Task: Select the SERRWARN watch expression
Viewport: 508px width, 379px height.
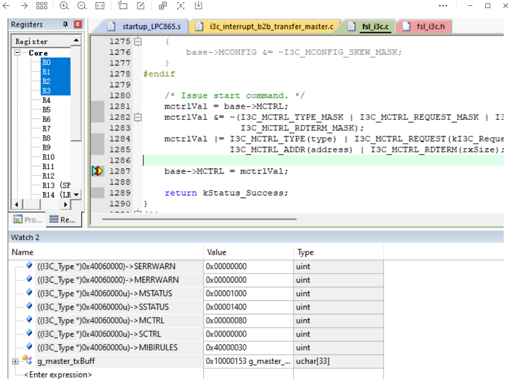Action: coord(106,266)
